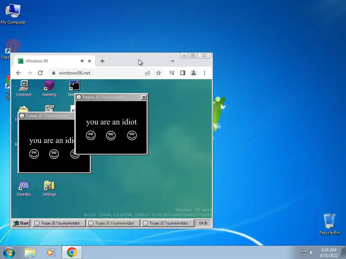Viewport: 346px width, 259px height.
Task: Open a new Chrome tab
Action: coord(102,61)
